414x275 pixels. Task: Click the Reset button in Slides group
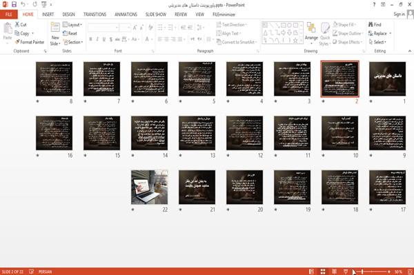tap(70, 33)
